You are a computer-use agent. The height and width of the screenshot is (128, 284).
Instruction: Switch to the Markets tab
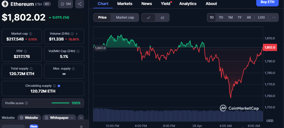(125, 4)
